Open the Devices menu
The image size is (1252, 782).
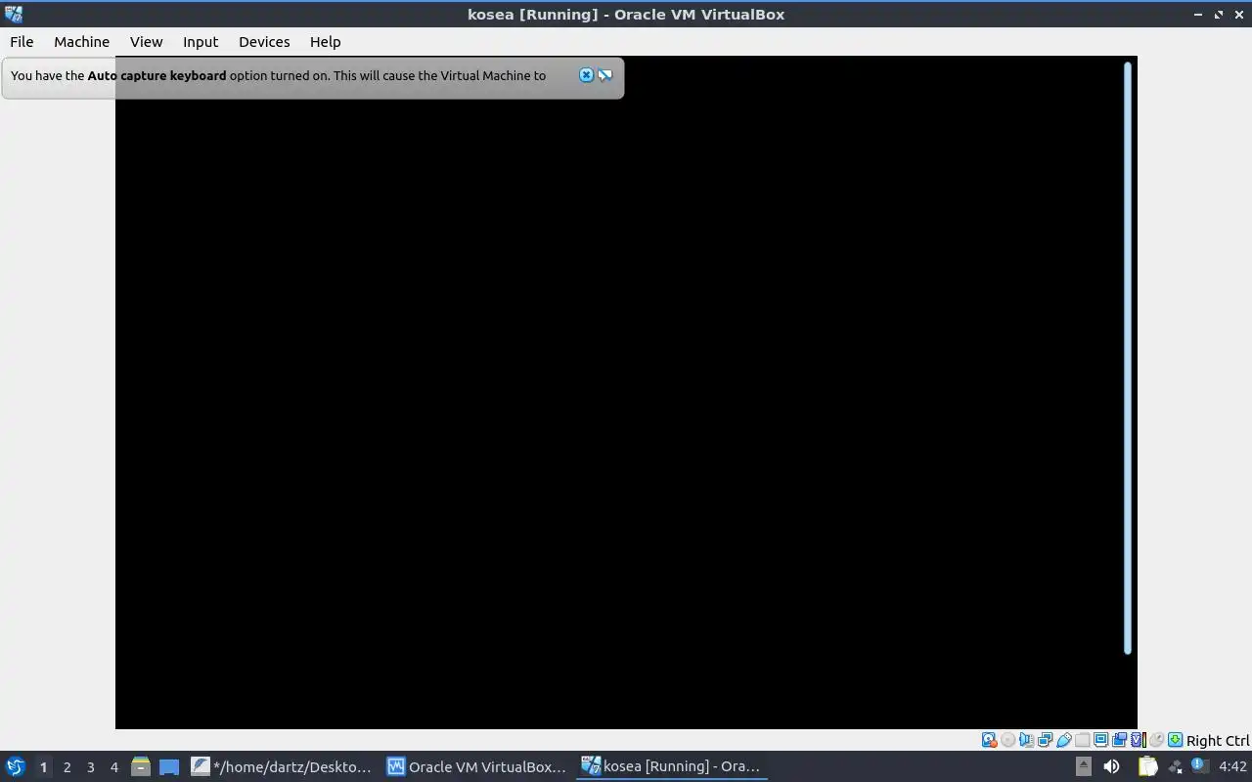(x=264, y=41)
